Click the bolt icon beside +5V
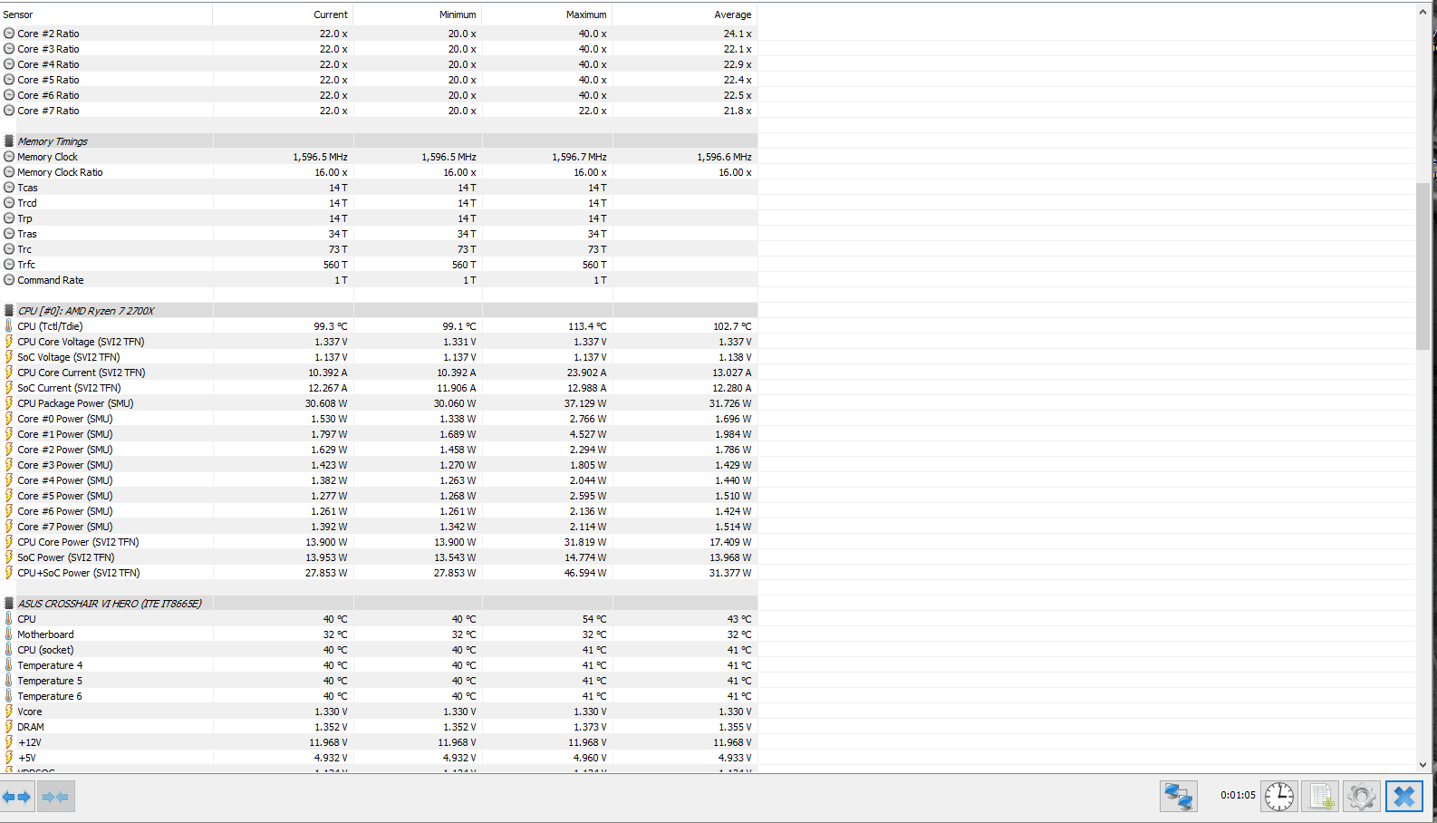1437x823 pixels. [9, 758]
